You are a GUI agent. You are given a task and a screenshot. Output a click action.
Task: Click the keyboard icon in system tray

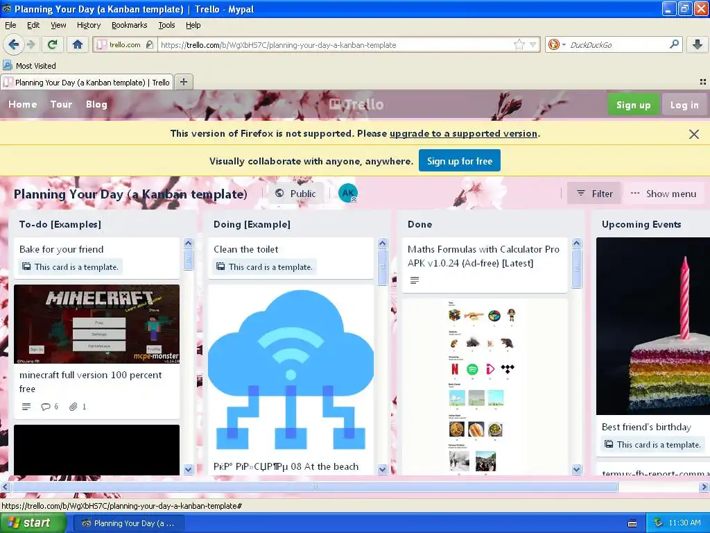(632, 523)
